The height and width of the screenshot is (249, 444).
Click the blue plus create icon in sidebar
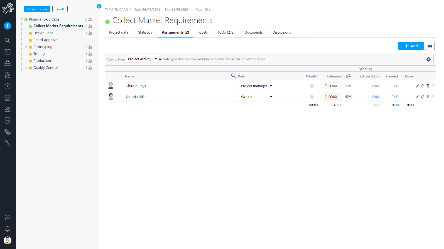pos(8,26)
